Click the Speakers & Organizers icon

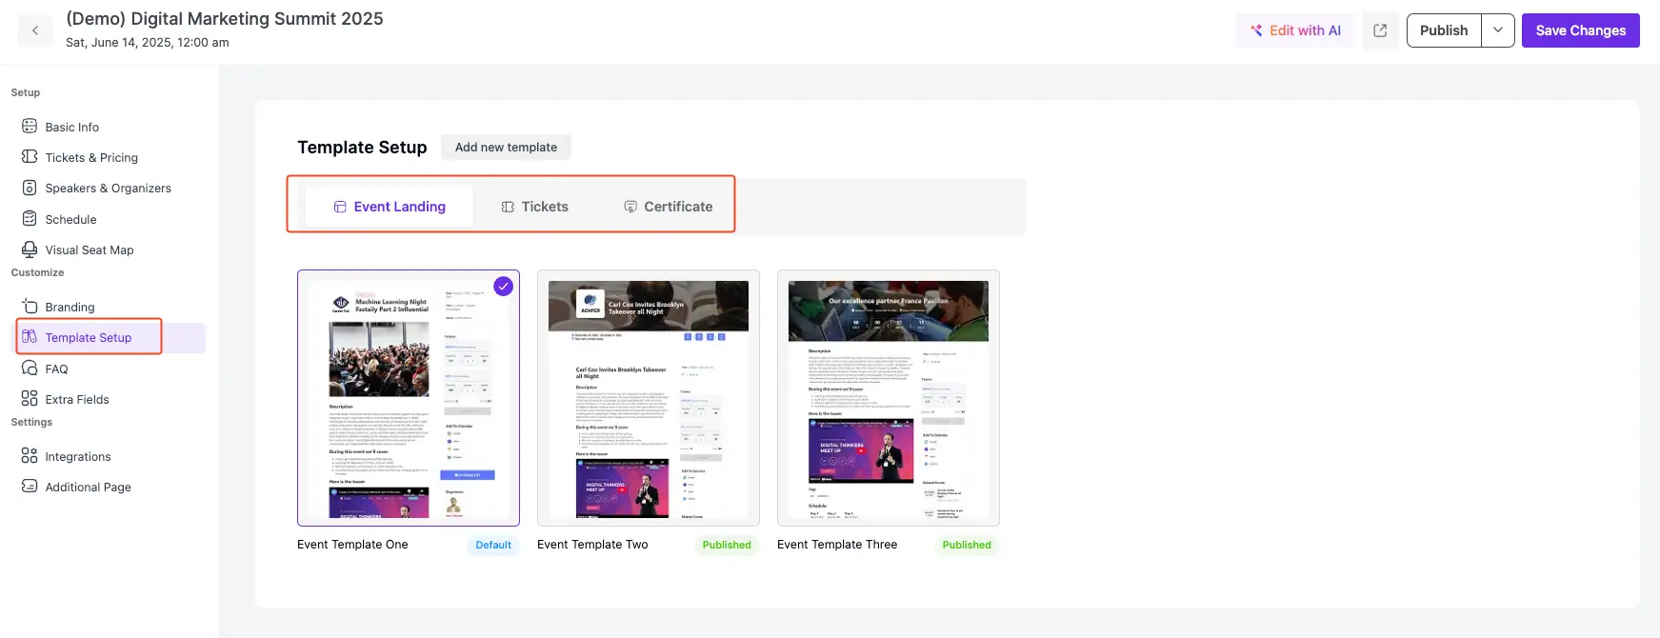pos(30,188)
